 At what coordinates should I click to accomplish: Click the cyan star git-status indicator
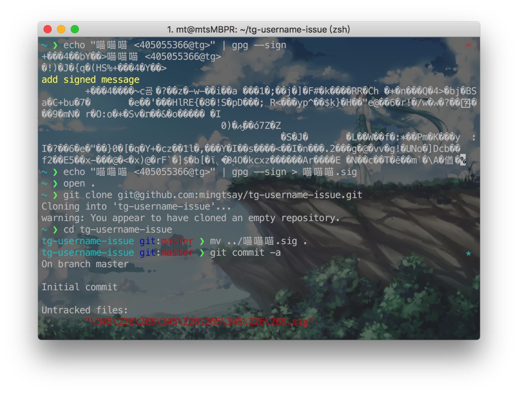click(468, 253)
